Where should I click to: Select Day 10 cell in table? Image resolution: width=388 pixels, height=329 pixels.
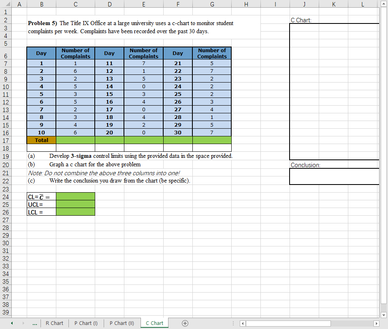click(x=42, y=132)
